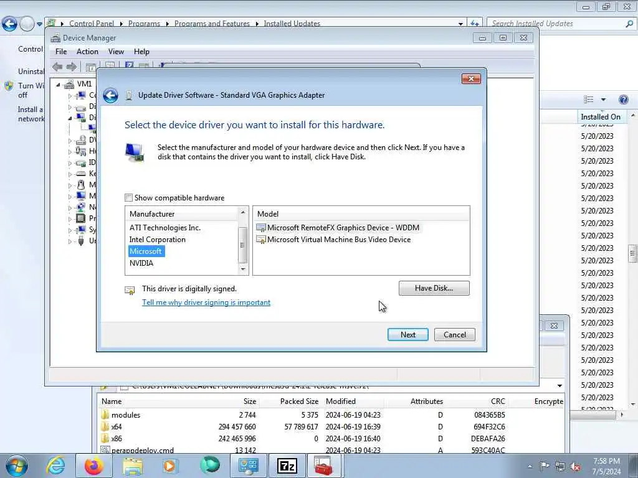Select the modules folder in 7-Zip

[126, 415]
